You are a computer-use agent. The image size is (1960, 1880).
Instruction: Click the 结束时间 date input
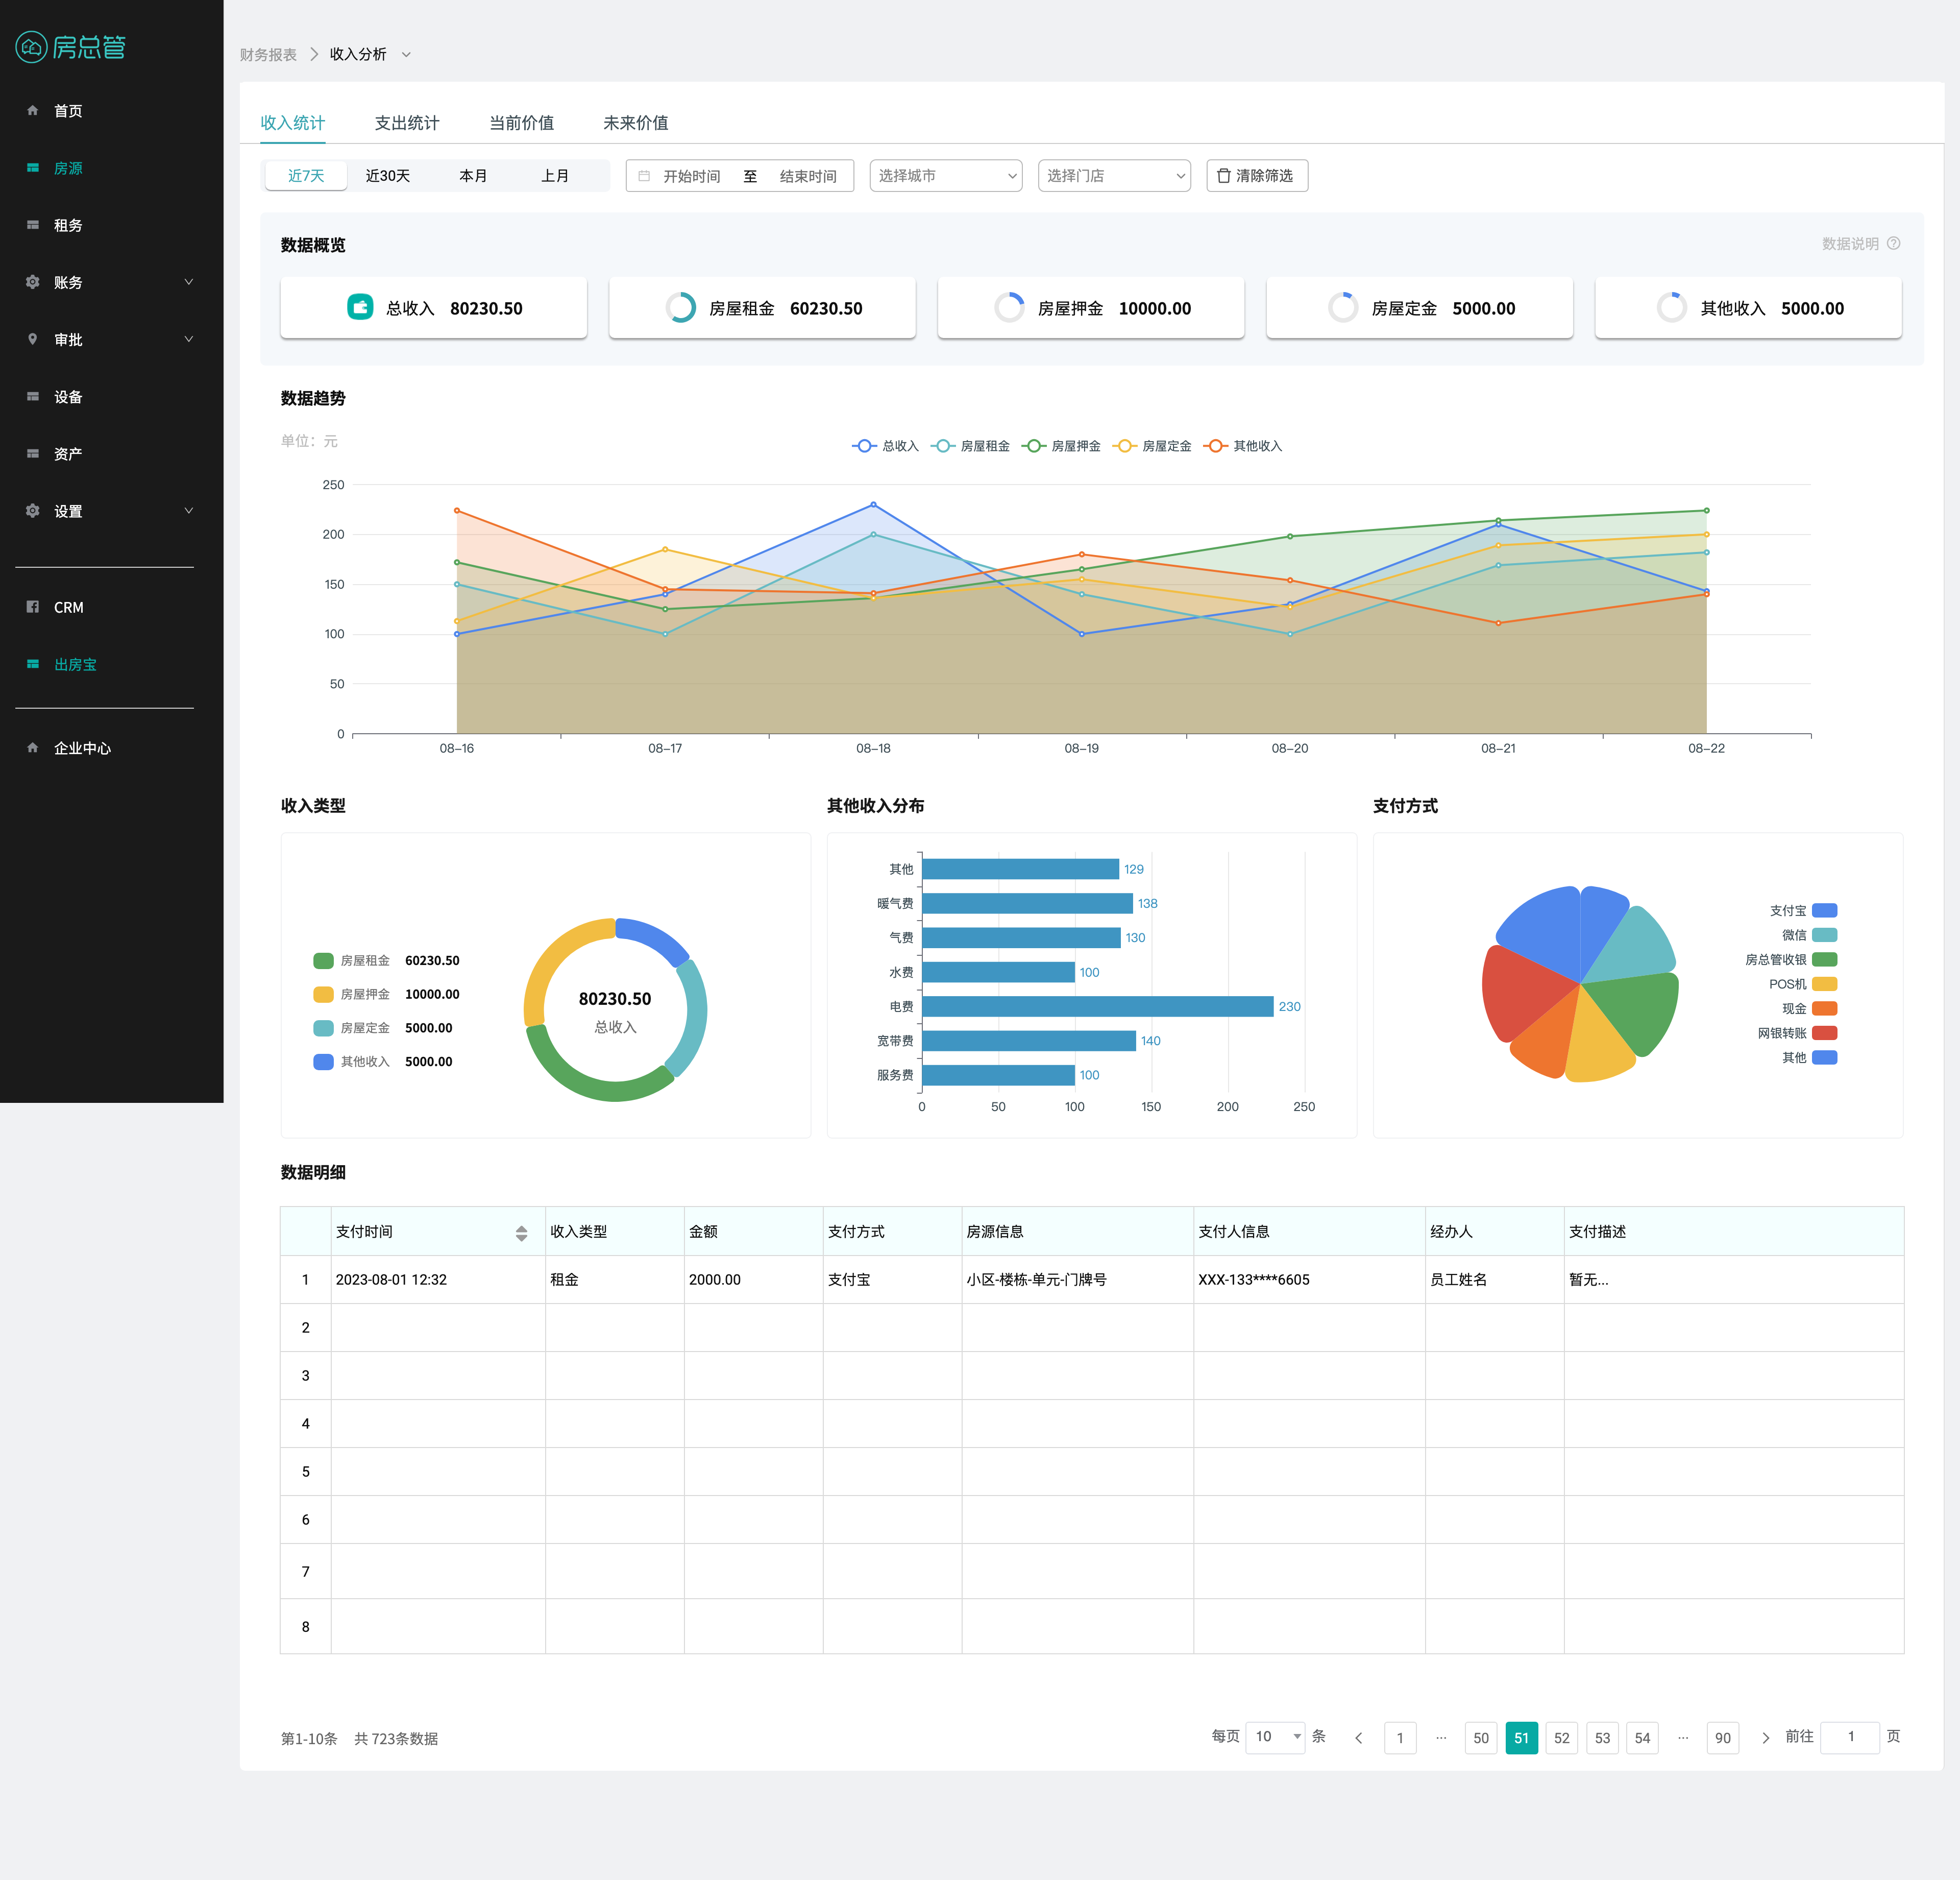[808, 176]
